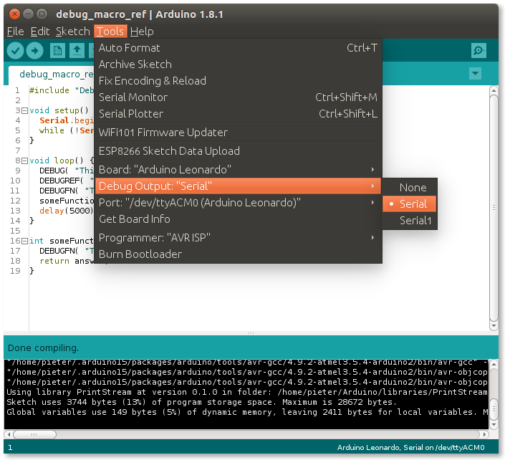
Task: Open the Help menu
Action: pyautogui.click(x=142, y=32)
